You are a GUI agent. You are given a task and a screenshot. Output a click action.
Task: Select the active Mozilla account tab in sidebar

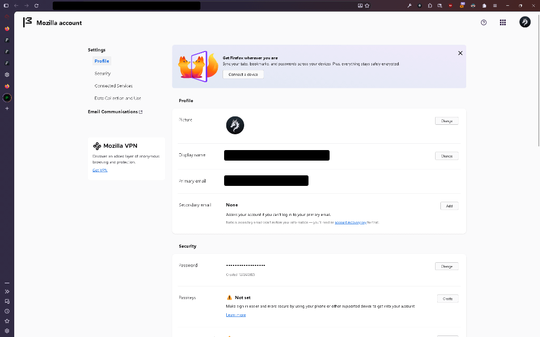click(x=7, y=97)
